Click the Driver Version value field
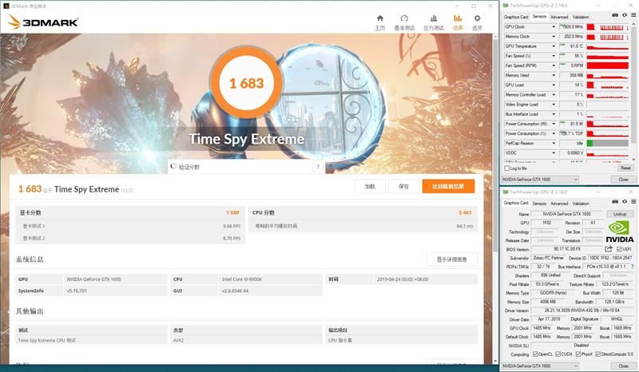639x372 pixels. pyautogui.click(x=581, y=311)
